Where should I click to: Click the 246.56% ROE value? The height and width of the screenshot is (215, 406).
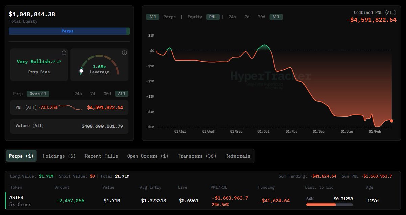coord(220,204)
